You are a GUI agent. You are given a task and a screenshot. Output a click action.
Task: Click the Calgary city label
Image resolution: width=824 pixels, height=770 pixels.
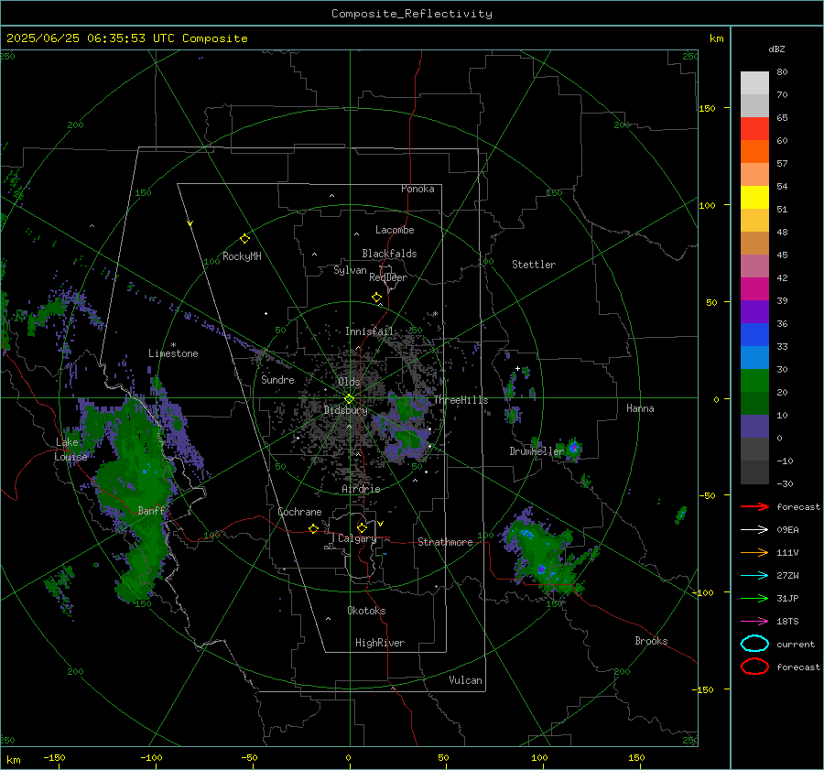(357, 538)
